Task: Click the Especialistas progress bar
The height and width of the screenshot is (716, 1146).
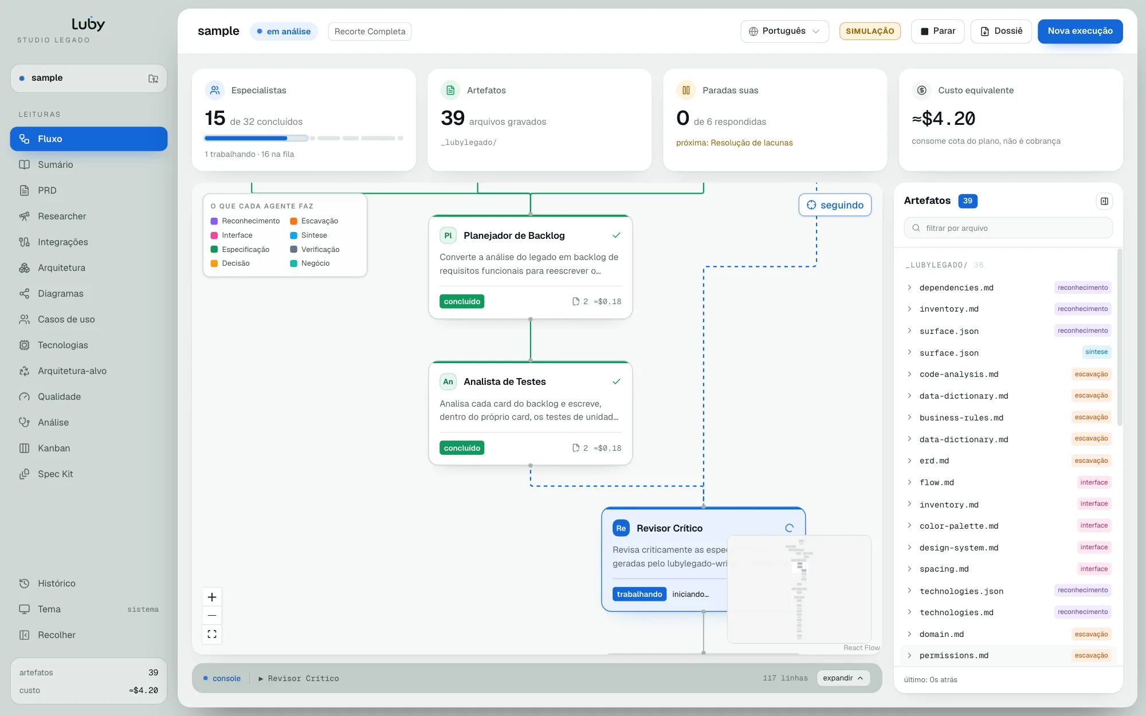Action: pos(304,138)
